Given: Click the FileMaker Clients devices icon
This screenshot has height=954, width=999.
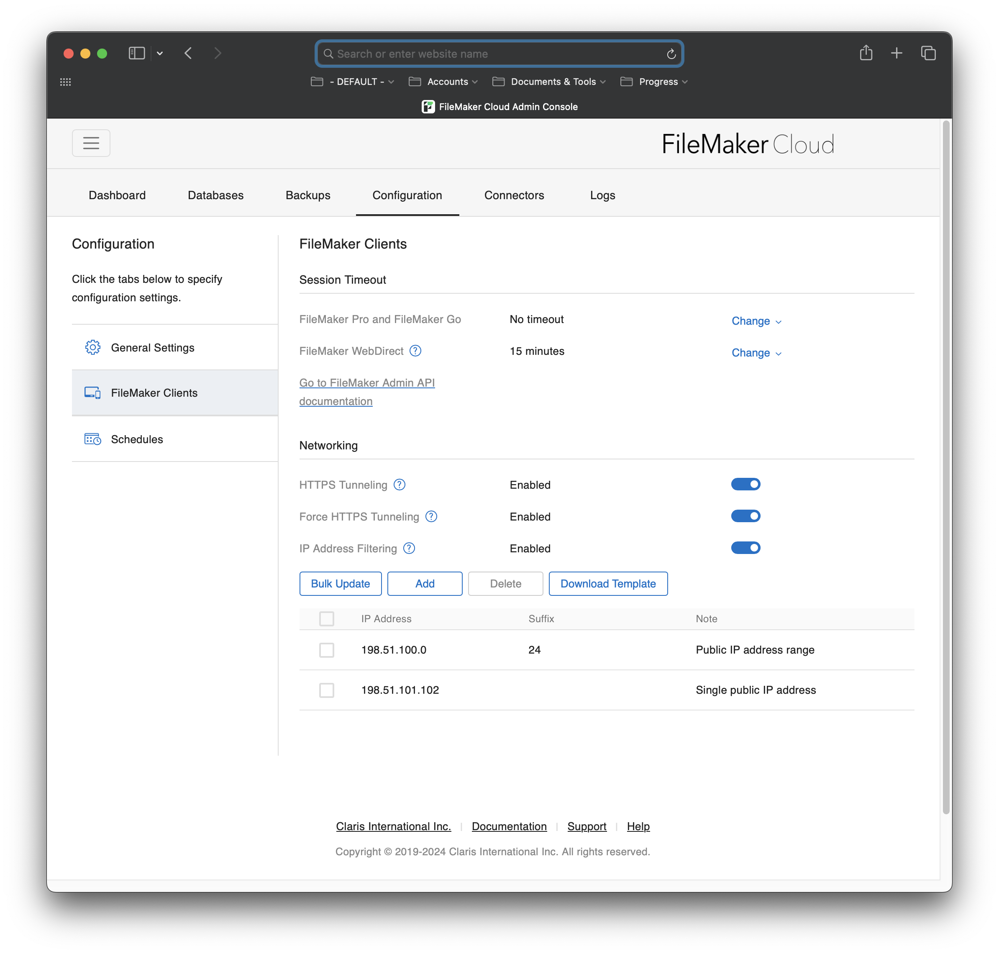Looking at the screenshot, I should [x=92, y=392].
